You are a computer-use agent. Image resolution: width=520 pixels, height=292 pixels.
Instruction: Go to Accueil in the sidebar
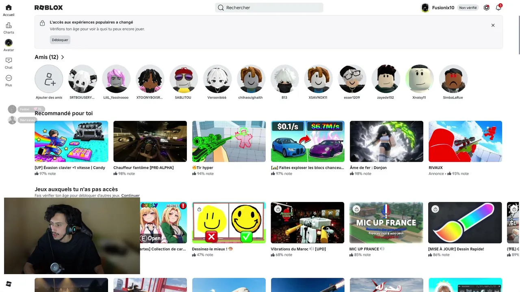point(9,11)
